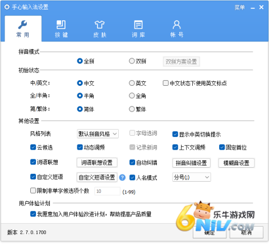
Task: Open the 菜单 menu
Action: pos(239,7)
